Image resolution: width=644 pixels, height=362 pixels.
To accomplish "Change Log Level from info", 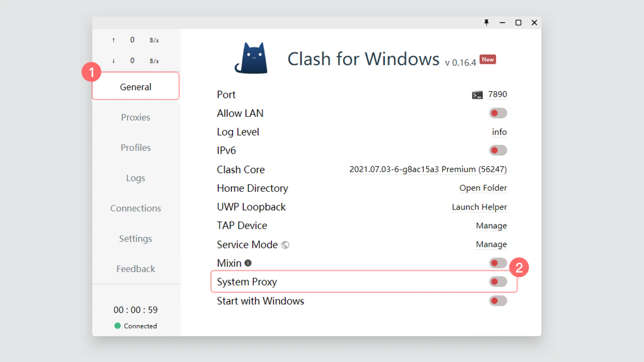I will pos(499,132).
